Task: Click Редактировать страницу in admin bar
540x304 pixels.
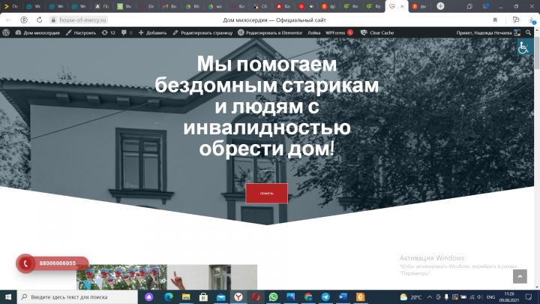Action: tap(202, 33)
